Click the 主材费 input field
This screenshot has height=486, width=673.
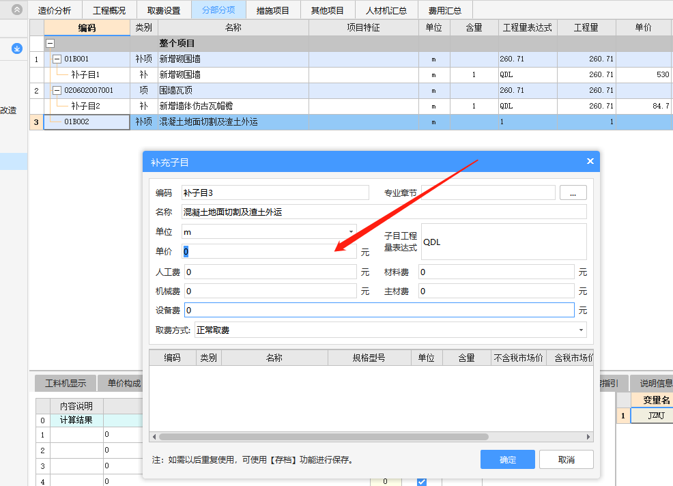click(x=497, y=291)
